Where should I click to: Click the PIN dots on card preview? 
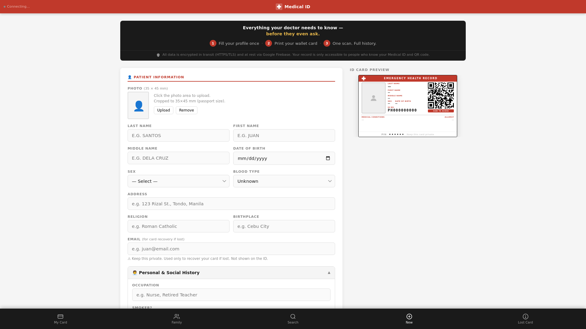pyautogui.click(x=396, y=134)
